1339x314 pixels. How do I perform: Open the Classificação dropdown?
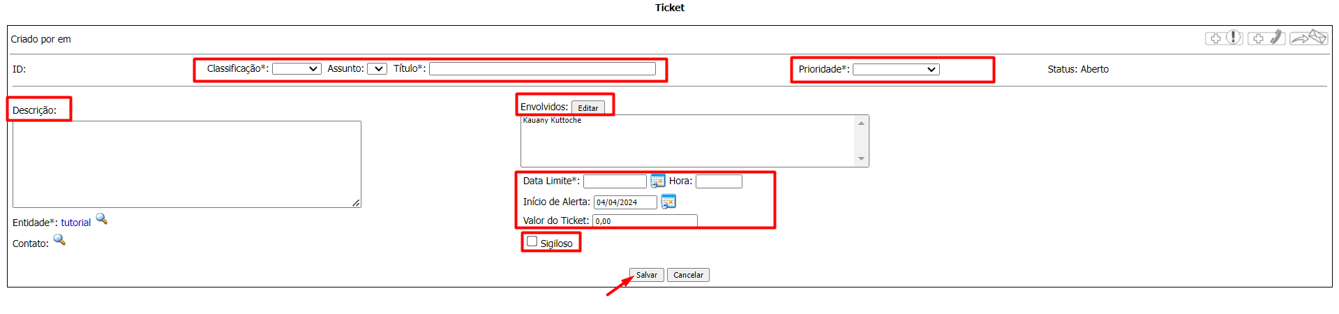(297, 69)
